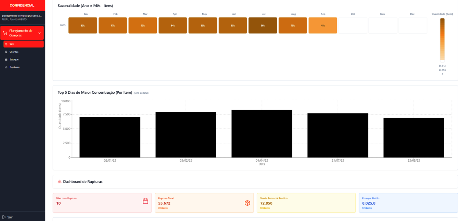The image size is (463, 221).
Task: Click the CONFIDENCIAL header banner
Action: point(22,5)
